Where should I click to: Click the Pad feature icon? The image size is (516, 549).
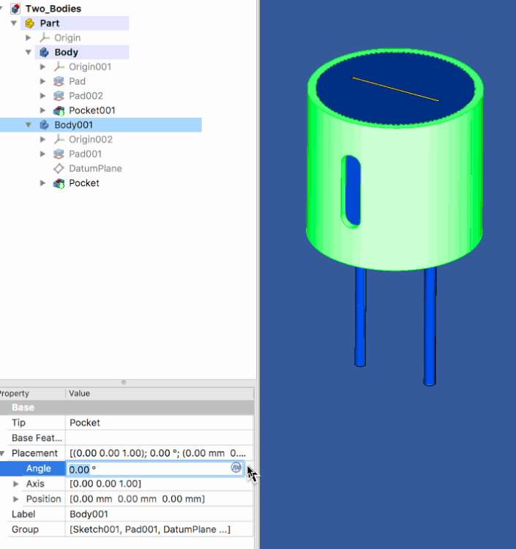tap(59, 81)
